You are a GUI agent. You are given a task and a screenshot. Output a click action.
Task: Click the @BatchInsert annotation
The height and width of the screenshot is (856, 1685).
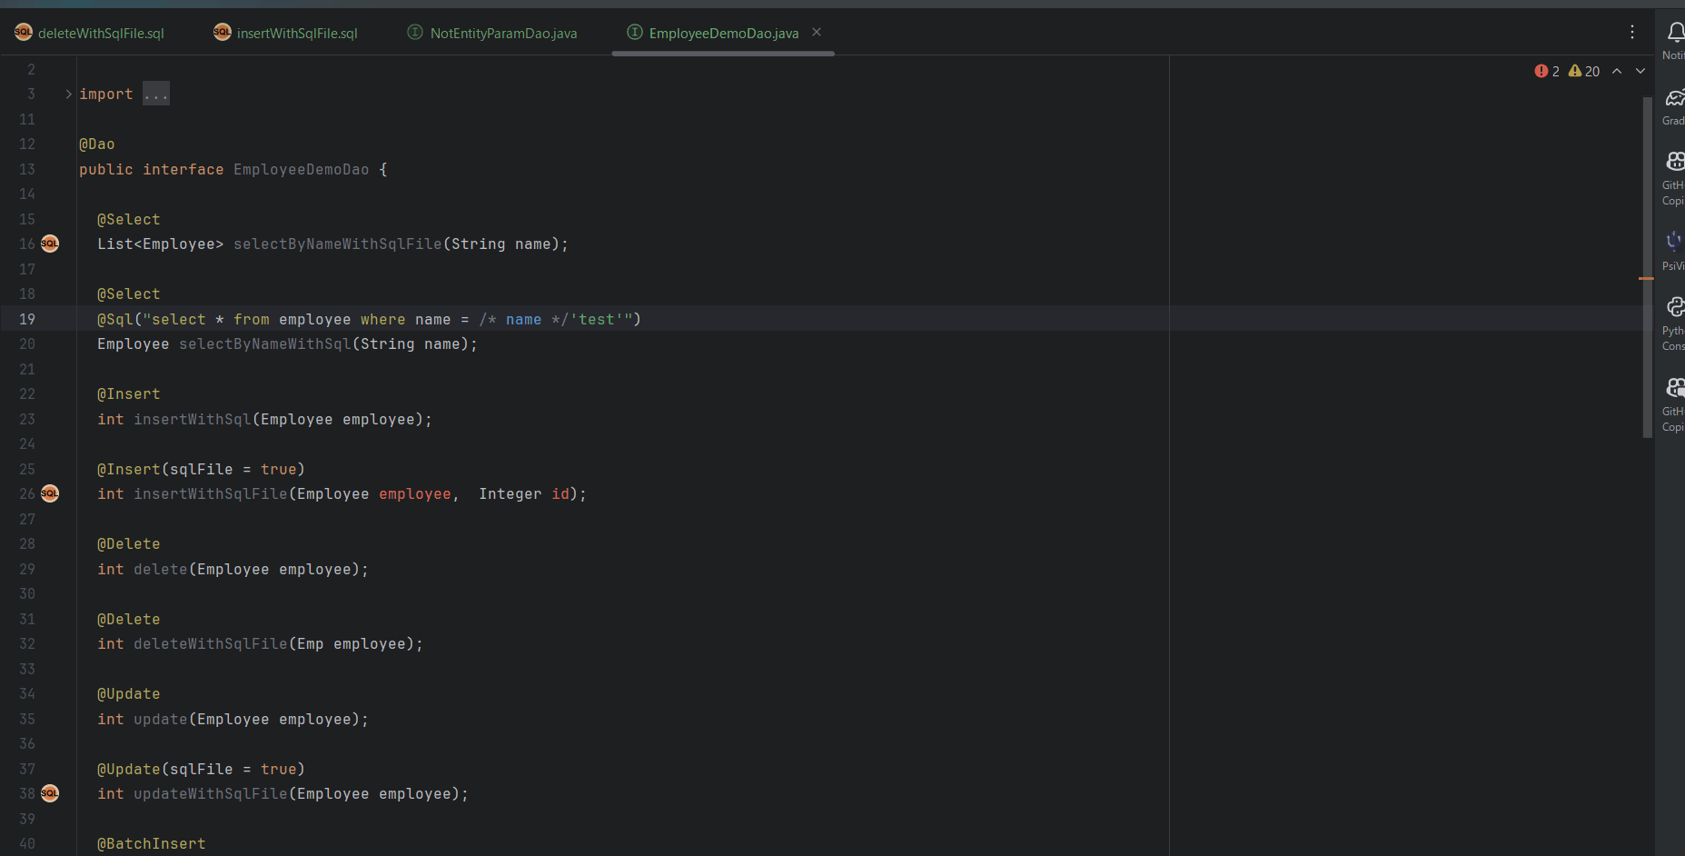tap(152, 843)
